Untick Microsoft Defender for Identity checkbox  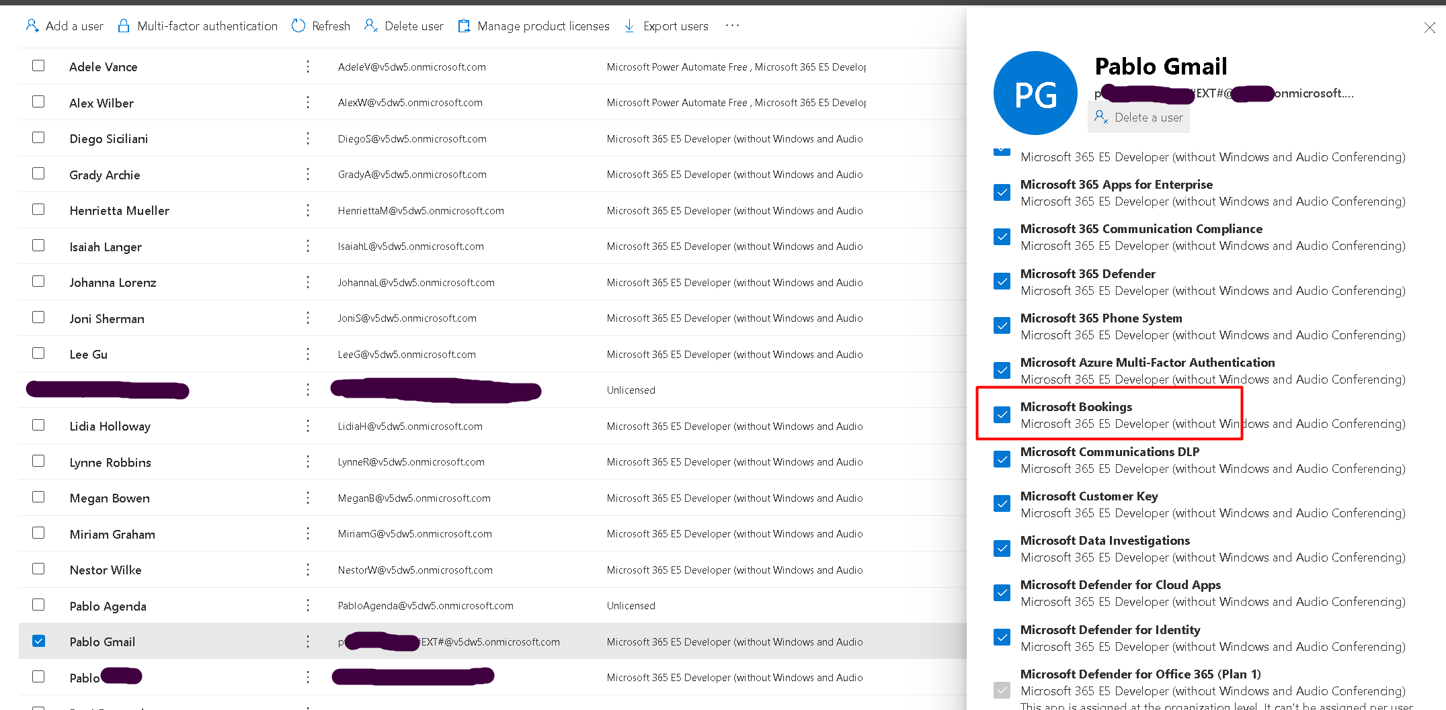click(1002, 637)
